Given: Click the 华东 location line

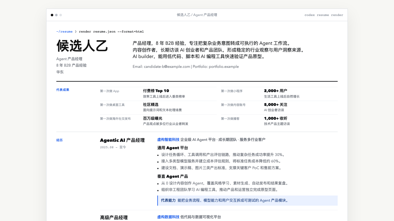Looking at the screenshot, I should coord(60,72).
